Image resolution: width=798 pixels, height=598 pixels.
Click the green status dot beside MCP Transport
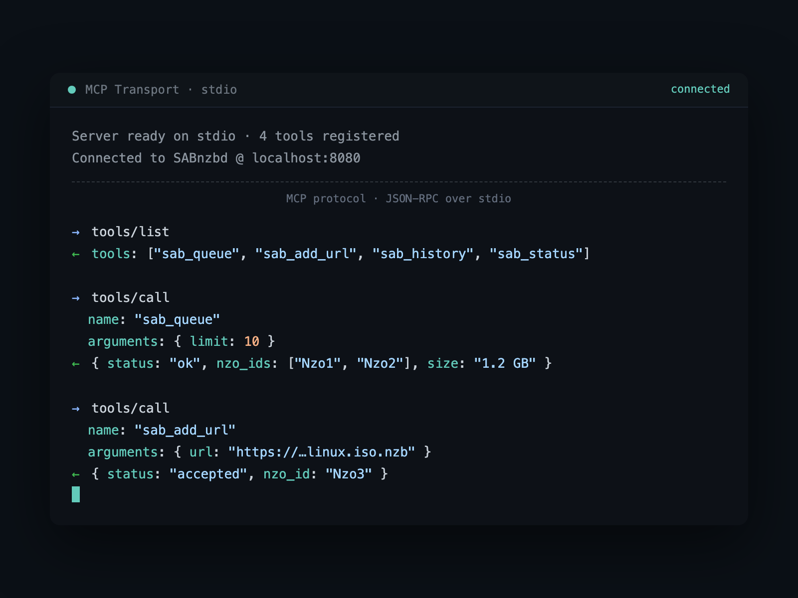pos(72,90)
